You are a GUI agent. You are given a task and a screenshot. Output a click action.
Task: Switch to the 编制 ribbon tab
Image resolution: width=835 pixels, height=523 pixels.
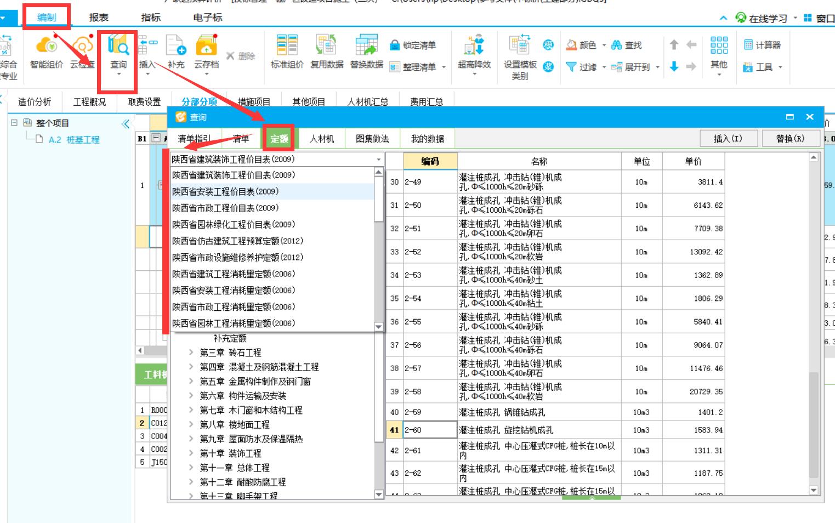coord(47,18)
